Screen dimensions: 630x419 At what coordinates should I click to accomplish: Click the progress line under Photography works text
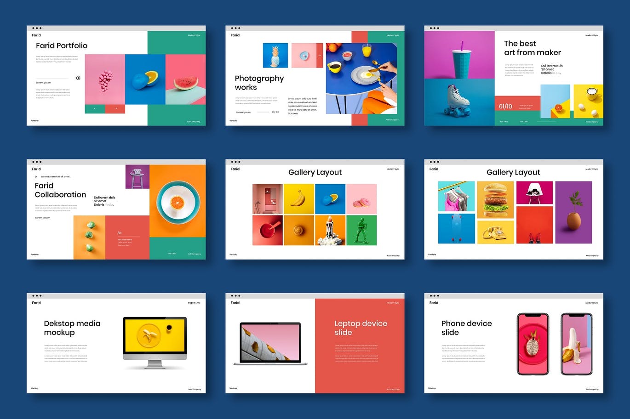coord(263,112)
